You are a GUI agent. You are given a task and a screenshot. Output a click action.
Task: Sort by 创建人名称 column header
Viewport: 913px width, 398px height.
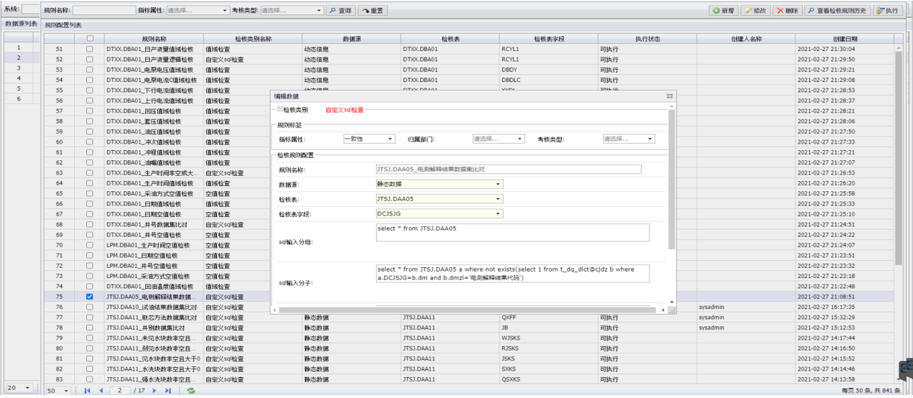click(746, 39)
